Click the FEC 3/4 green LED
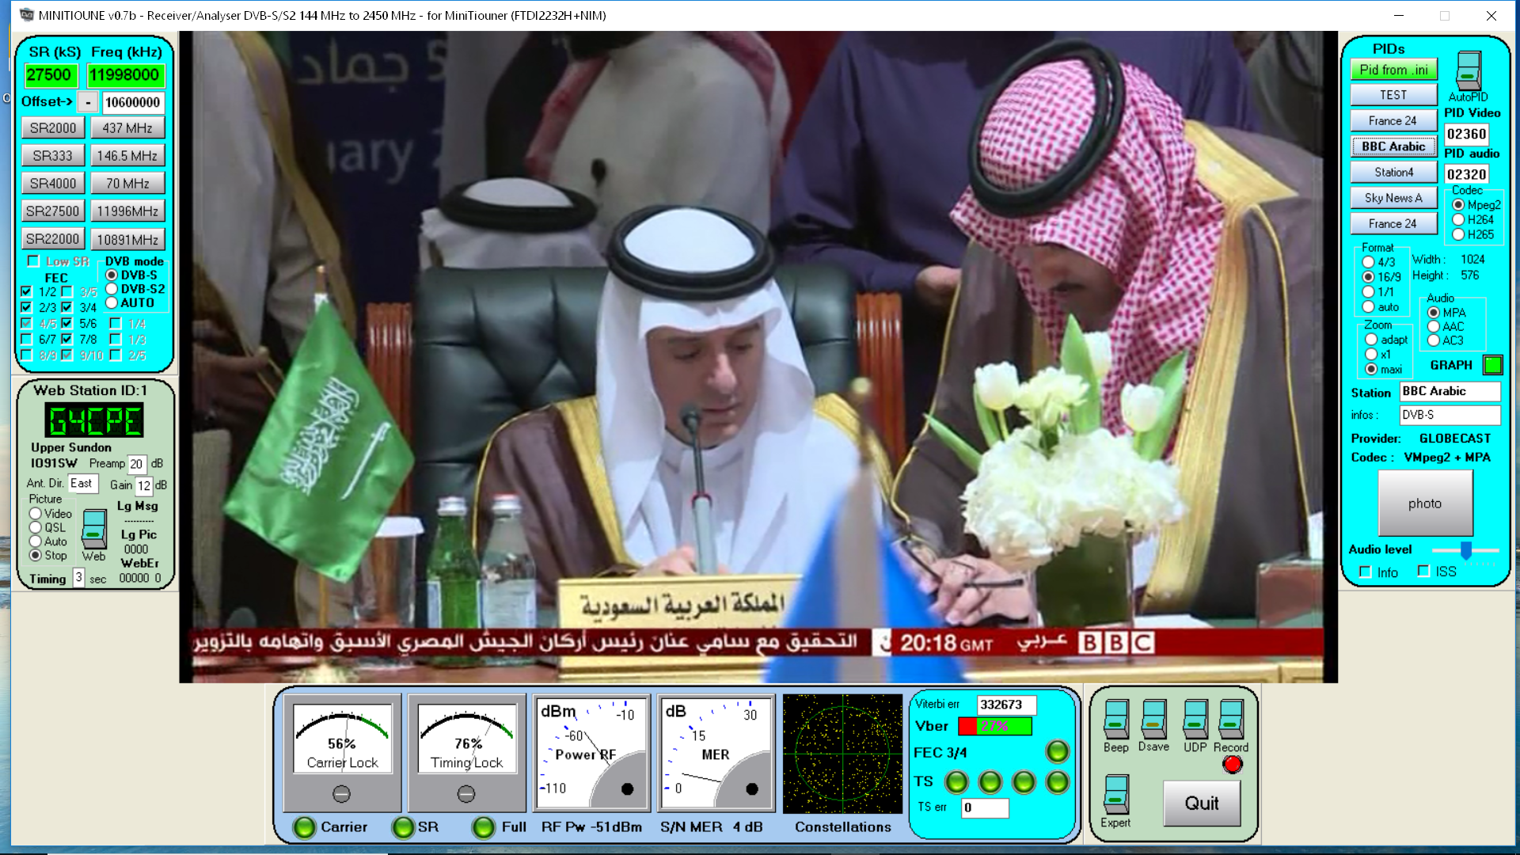The width and height of the screenshot is (1520, 855). 1057,751
